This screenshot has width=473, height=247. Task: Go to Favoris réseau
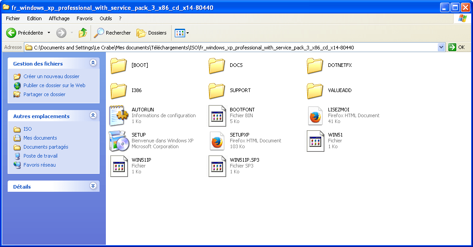[40, 165]
